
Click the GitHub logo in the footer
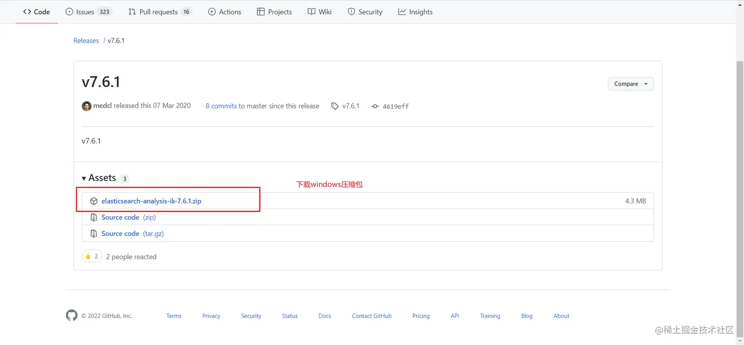pos(72,316)
